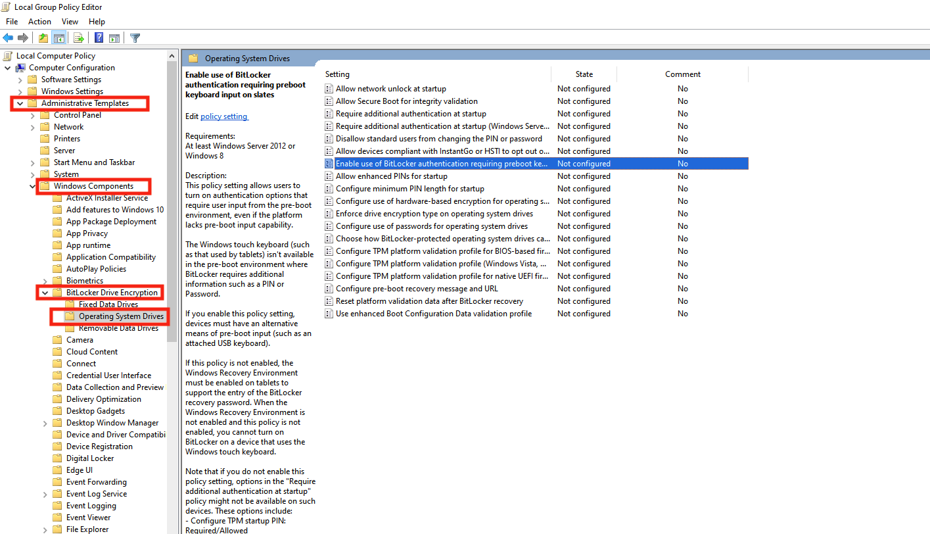Select 'Configure use of passwords for operating system drives'
930x534 pixels.
[x=432, y=226]
